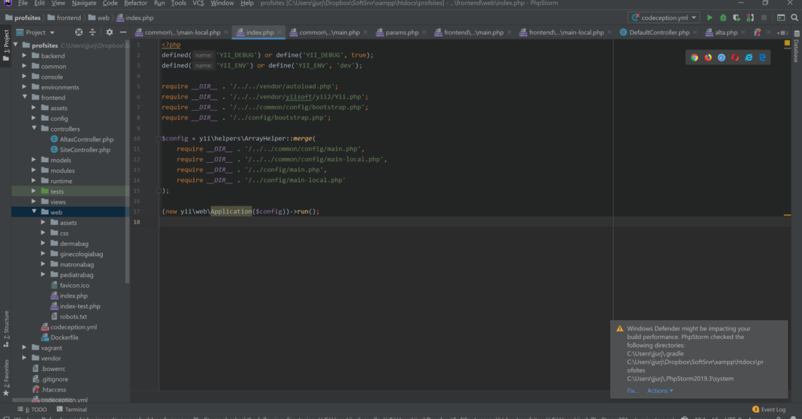This screenshot has width=802, height=419.
Task: Open the VCS menu
Action: coord(198,3)
